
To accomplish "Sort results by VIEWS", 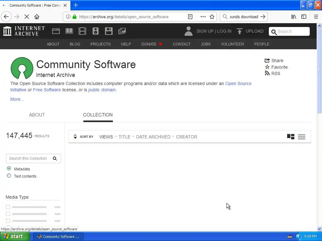I will (x=106, y=137).
